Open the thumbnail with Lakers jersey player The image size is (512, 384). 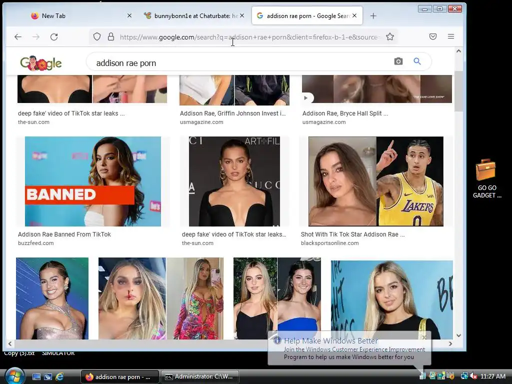[x=376, y=181]
